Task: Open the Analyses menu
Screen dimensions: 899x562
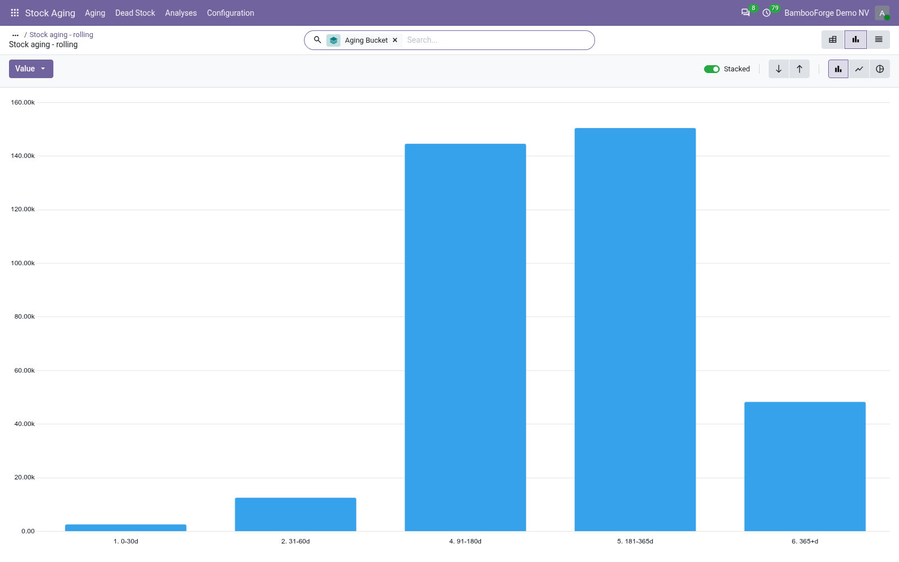Action: point(181,13)
